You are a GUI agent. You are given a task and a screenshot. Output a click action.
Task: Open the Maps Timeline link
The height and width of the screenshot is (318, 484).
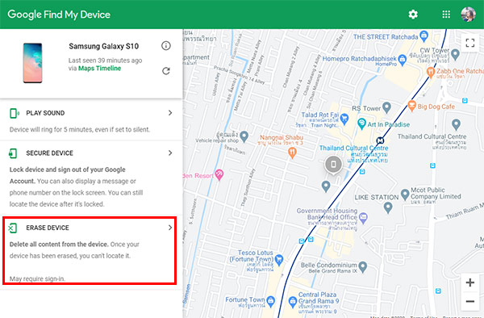click(99, 69)
